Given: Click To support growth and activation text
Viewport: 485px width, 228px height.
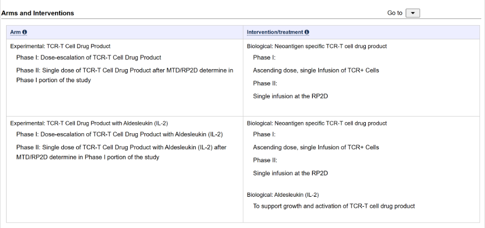Looking at the screenshot, I should click(x=333, y=206).
